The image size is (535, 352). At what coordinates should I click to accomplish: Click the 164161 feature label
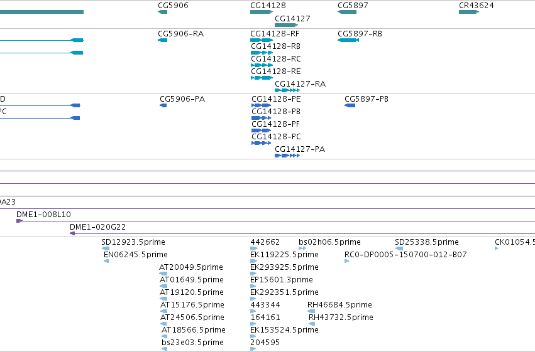click(x=265, y=317)
